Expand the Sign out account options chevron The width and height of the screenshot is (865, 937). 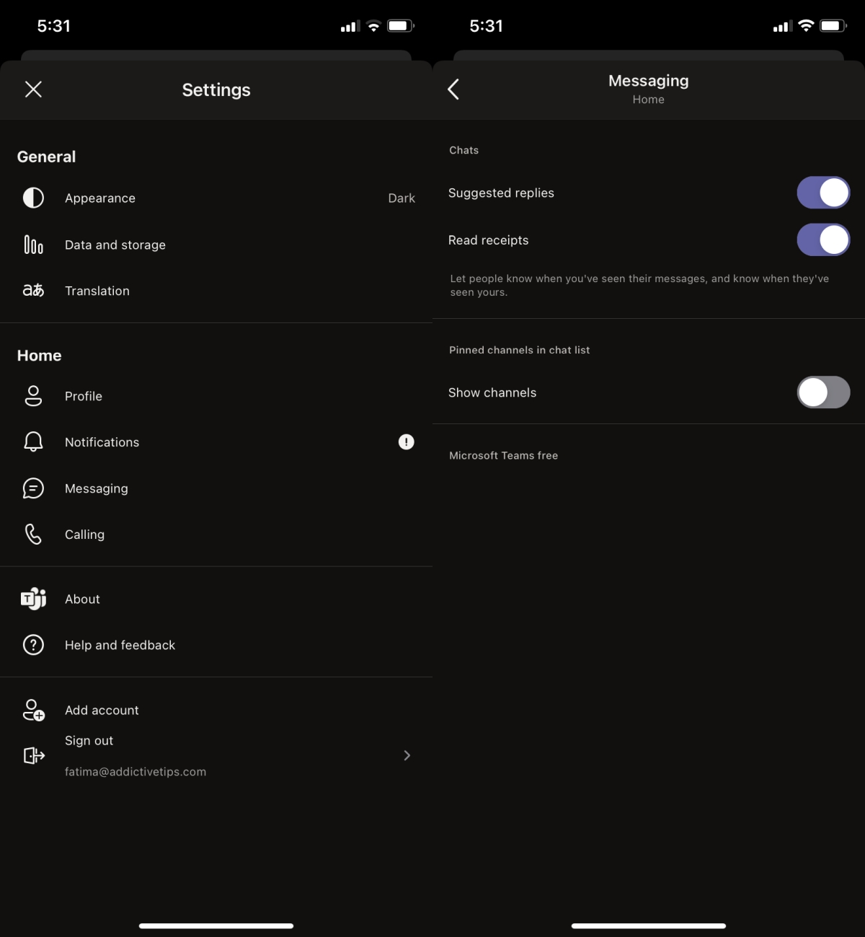click(x=407, y=755)
